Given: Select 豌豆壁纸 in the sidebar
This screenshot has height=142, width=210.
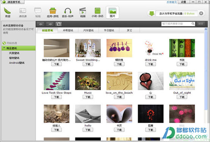Looking at the screenshot, I should pos(19,48).
